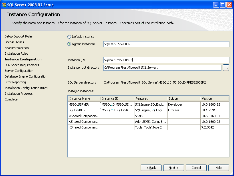Image resolution: width=234 pixels, height=176 pixels.
Task: Click Instance Configuration step in sidebar
Action: (x=23, y=59)
